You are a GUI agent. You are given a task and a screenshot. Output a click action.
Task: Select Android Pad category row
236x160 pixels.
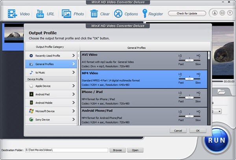tap(51, 94)
